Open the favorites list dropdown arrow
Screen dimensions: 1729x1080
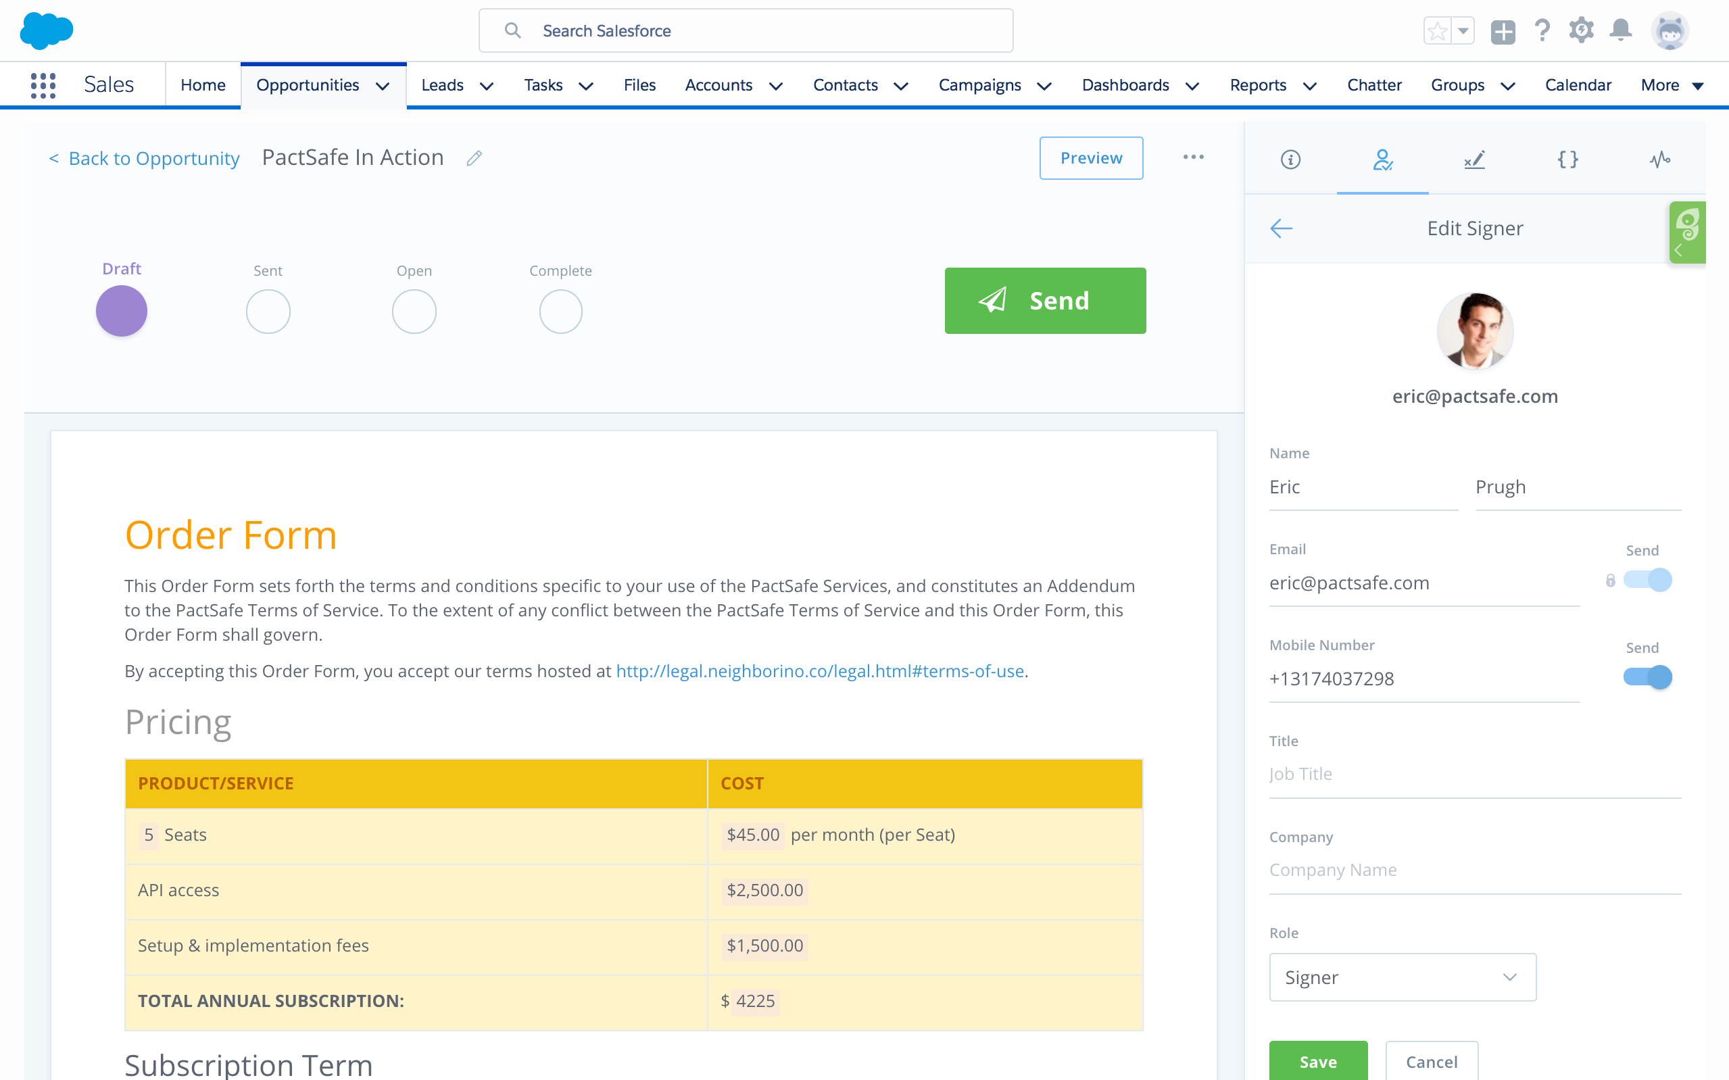pos(1463,30)
